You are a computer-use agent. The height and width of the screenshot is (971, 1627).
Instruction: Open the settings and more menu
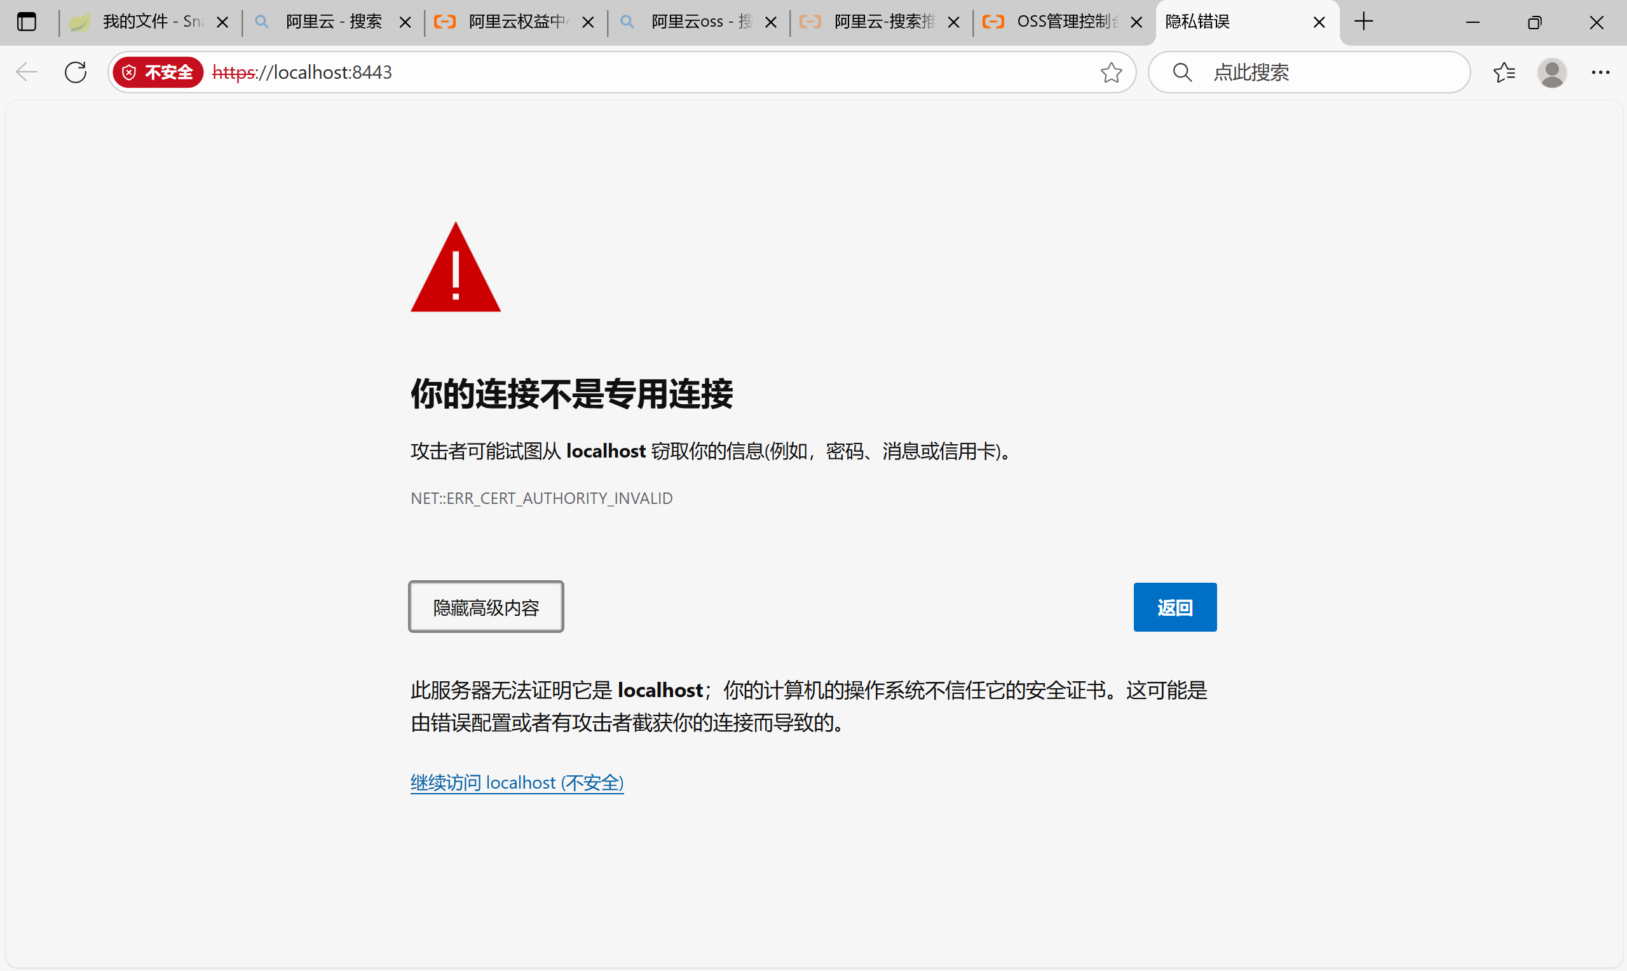(1600, 72)
